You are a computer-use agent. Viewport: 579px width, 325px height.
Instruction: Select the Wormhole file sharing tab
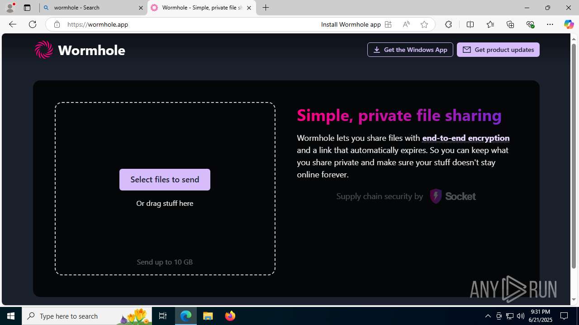pos(202,8)
